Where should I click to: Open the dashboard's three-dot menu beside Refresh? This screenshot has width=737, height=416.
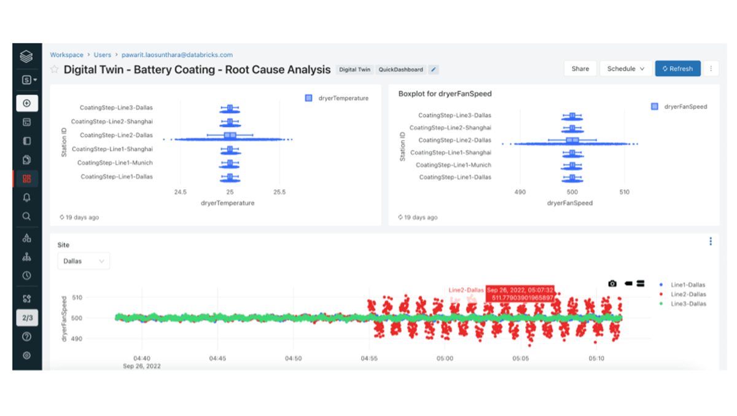point(711,69)
